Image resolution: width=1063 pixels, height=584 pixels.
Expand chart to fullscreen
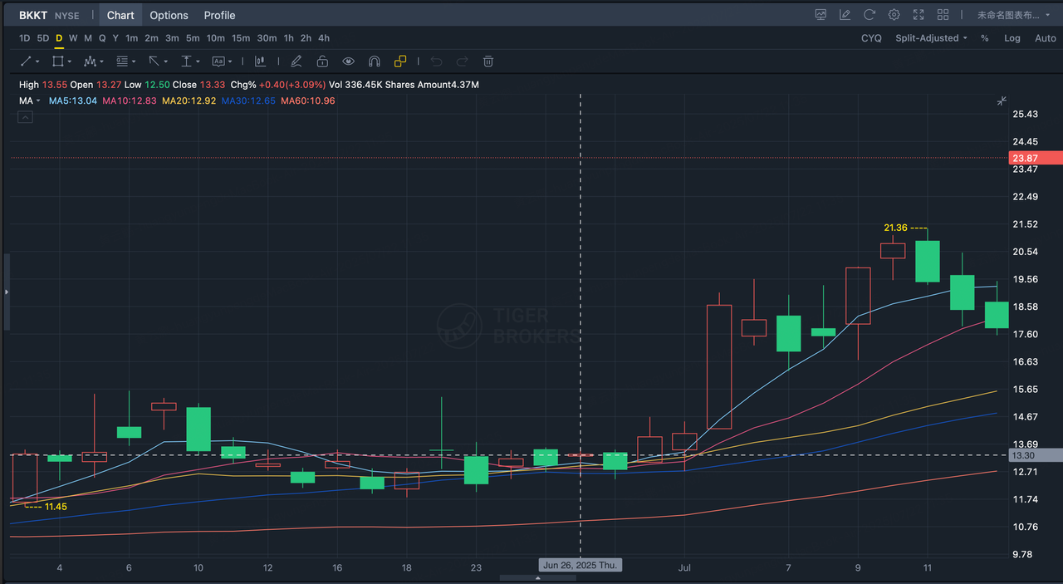(918, 14)
